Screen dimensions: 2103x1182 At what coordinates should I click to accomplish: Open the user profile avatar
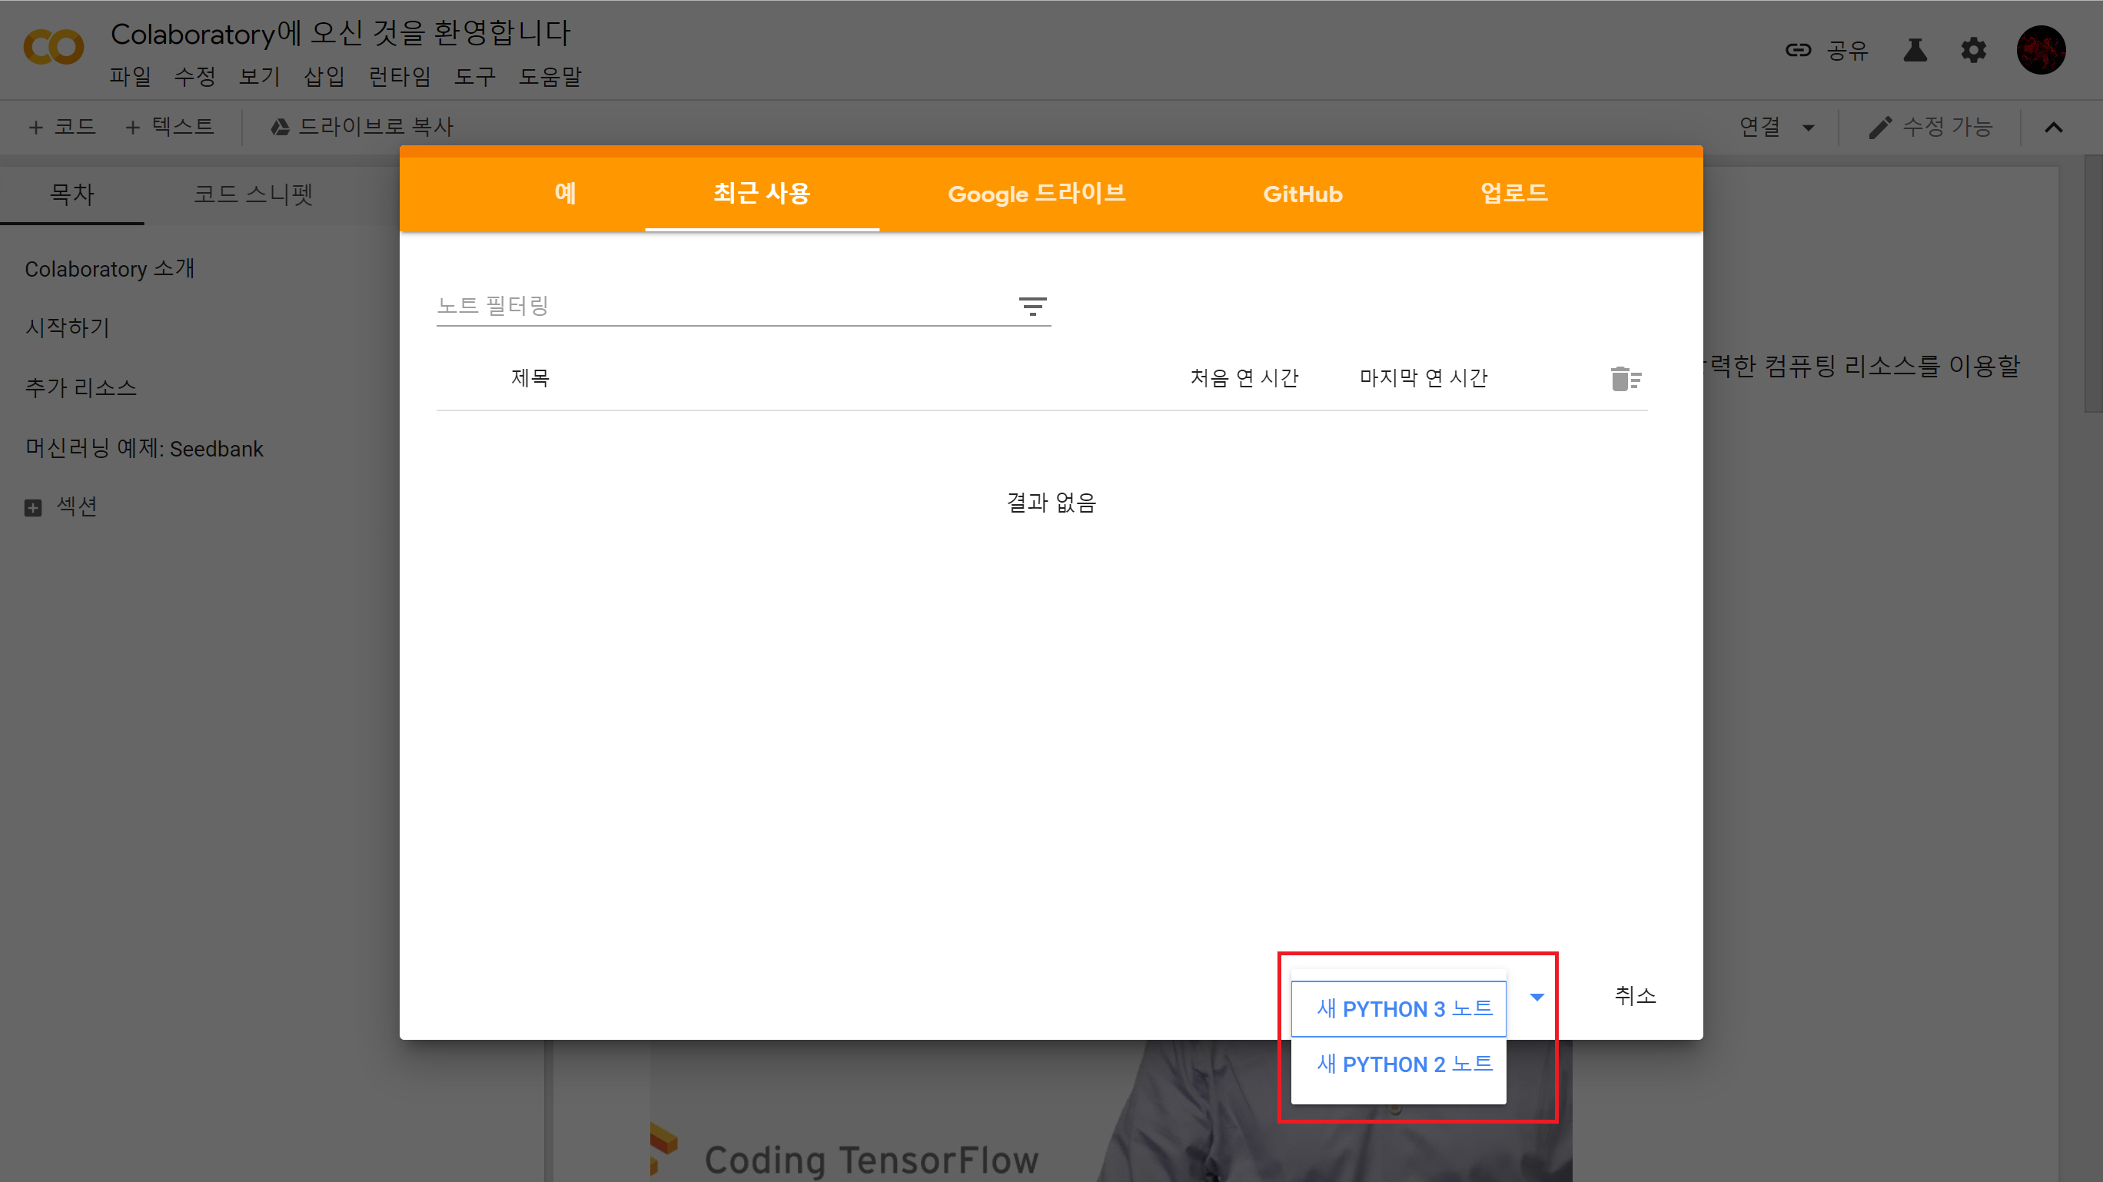point(2040,51)
